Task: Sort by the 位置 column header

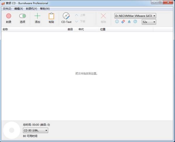Action: click(126, 29)
